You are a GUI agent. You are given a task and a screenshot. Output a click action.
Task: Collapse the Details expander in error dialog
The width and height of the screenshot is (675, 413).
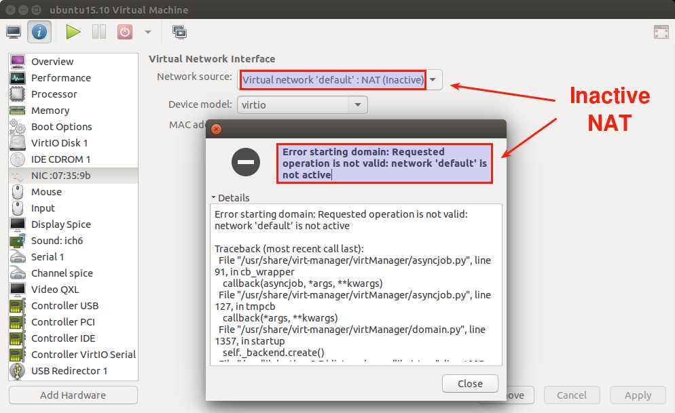point(230,198)
